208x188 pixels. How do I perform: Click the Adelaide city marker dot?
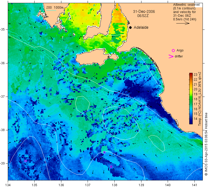coord(131,27)
